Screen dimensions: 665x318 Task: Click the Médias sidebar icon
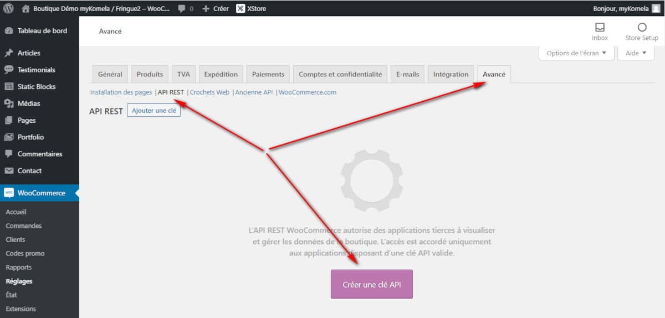[8, 103]
